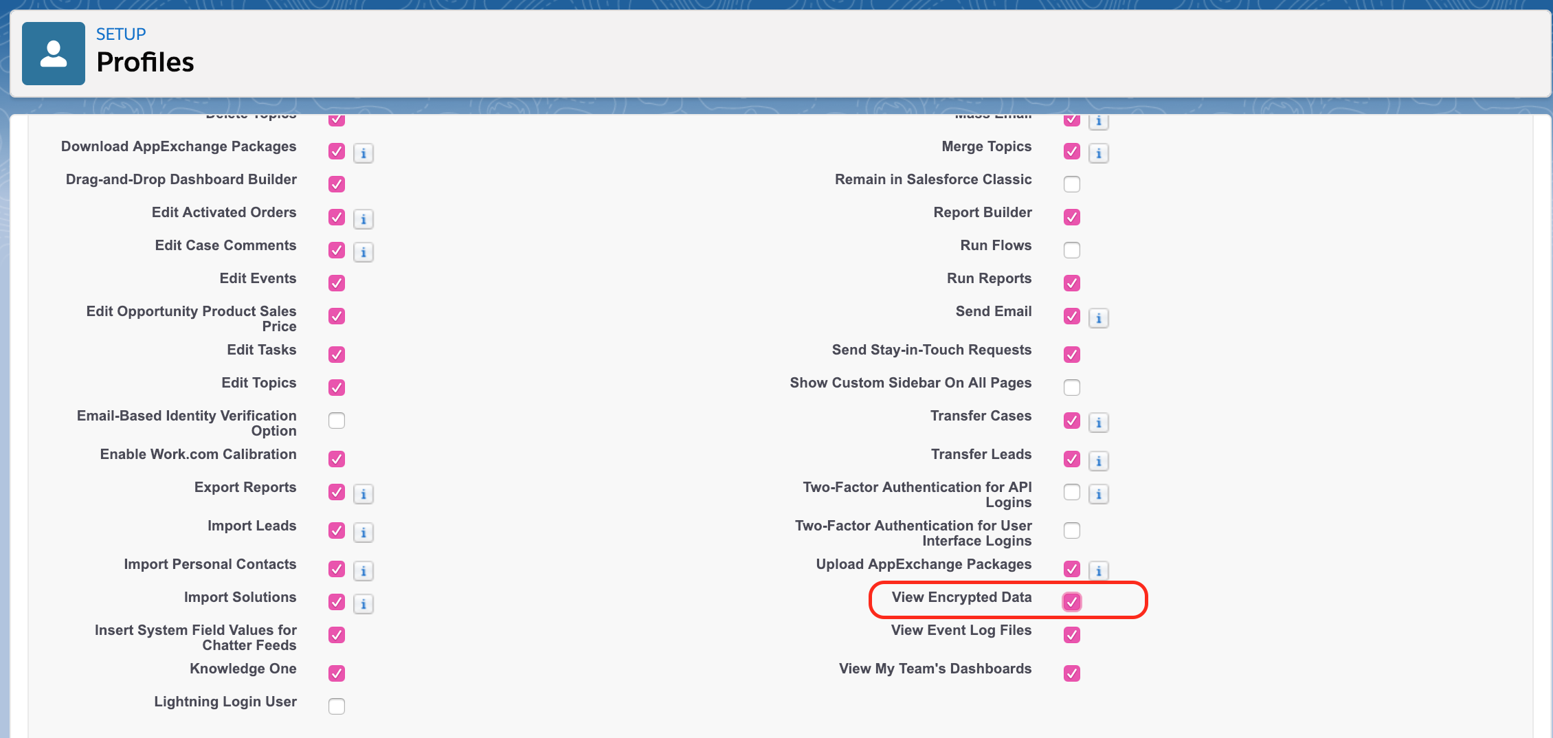
Task: Enable Lightning Login User permission
Action: pyautogui.click(x=337, y=706)
